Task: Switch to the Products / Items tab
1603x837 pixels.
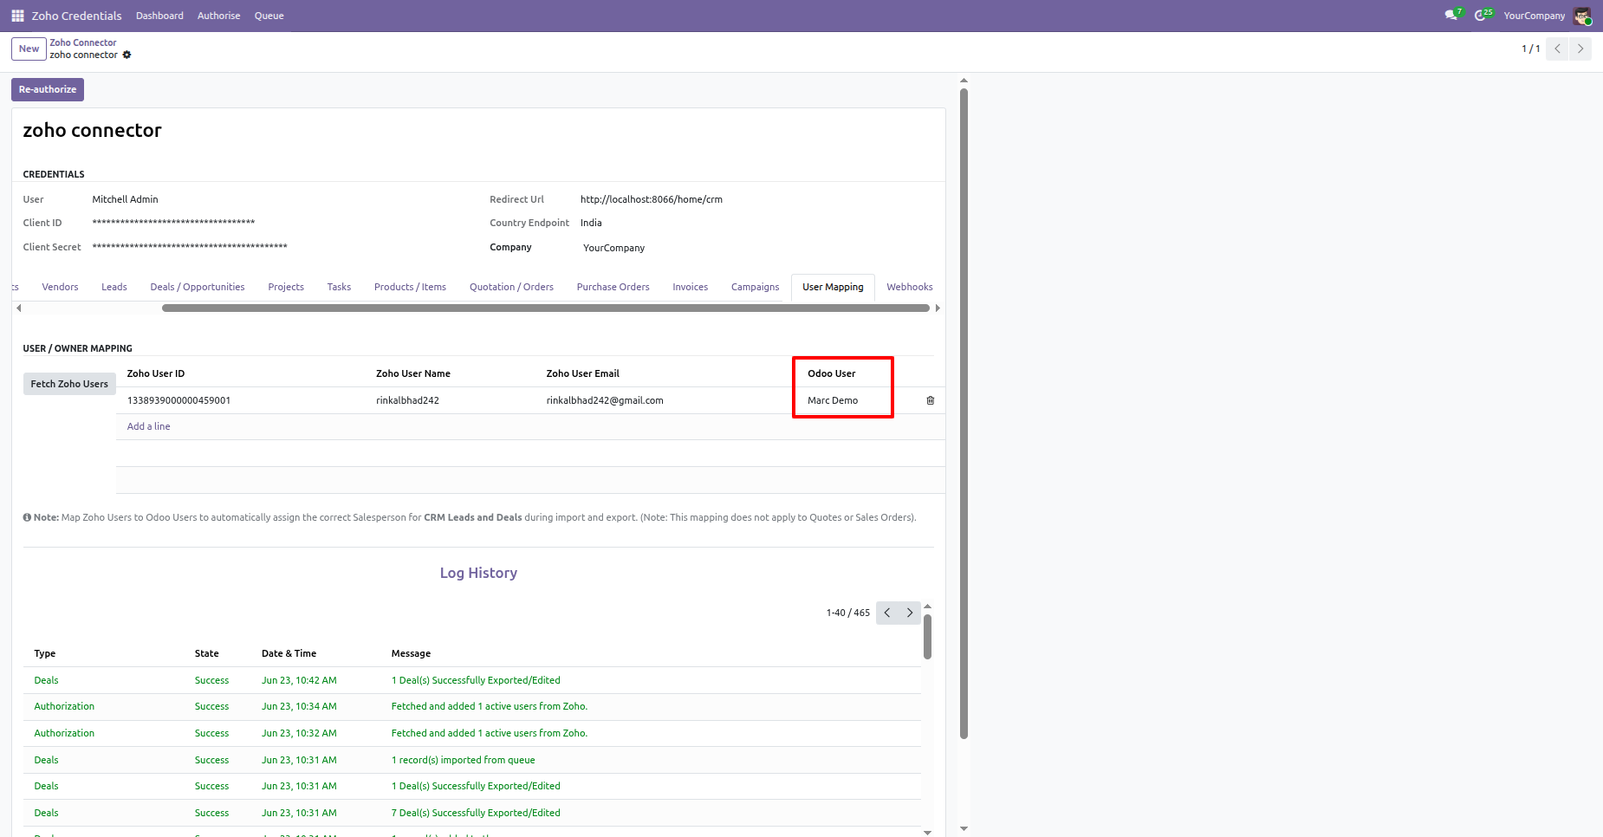Action: tap(410, 287)
